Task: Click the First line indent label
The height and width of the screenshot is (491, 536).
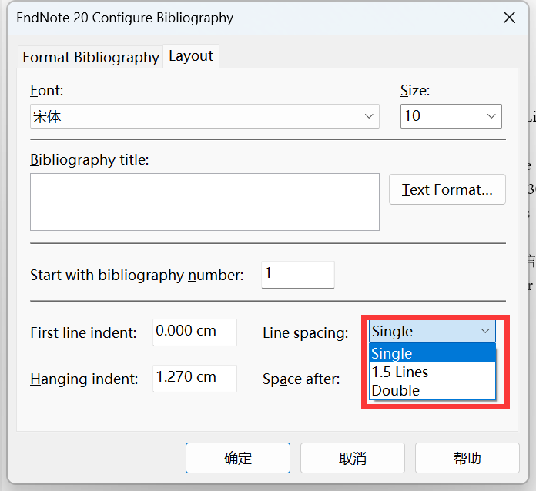Action: (83, 332)
